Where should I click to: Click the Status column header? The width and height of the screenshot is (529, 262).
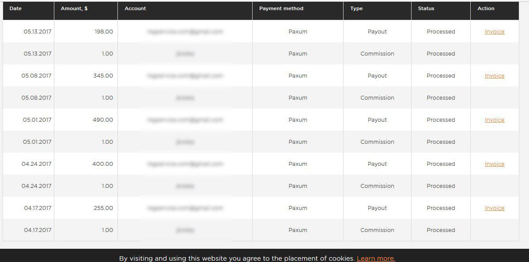pos(426,8)
